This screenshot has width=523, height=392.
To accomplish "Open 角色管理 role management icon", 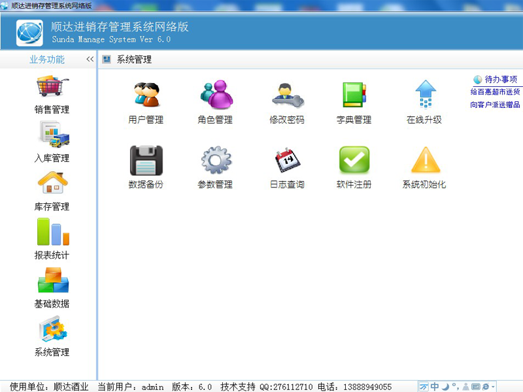I will pyautogui.click(x=215, y=95).
